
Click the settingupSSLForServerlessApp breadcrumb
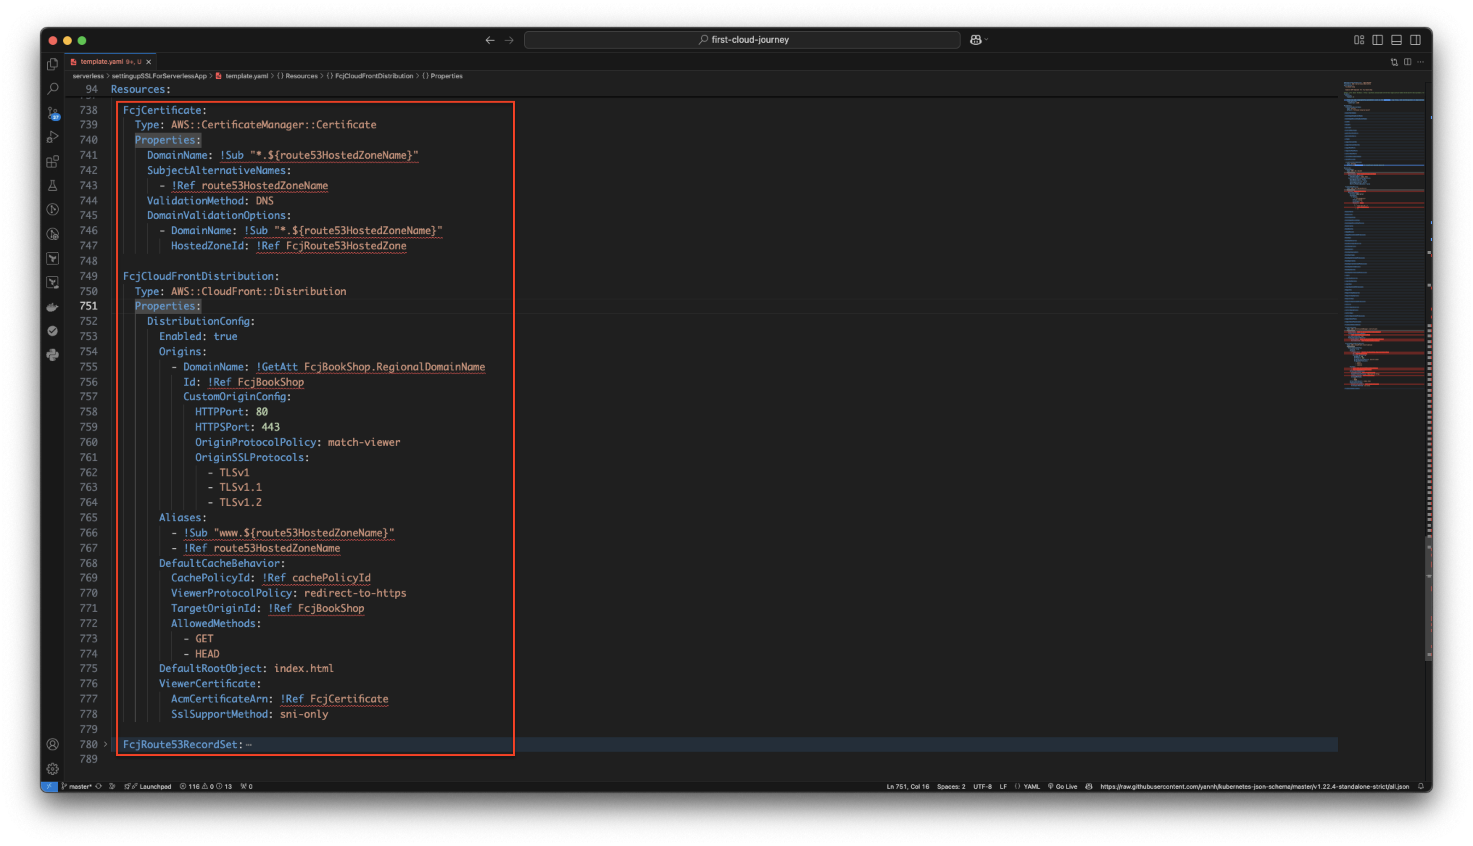pos(159,76)
